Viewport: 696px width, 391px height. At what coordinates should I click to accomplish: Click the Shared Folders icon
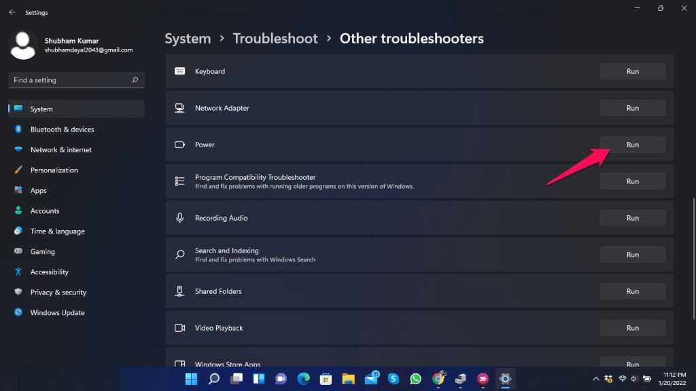pyautogui.click(x=180, y=291)
